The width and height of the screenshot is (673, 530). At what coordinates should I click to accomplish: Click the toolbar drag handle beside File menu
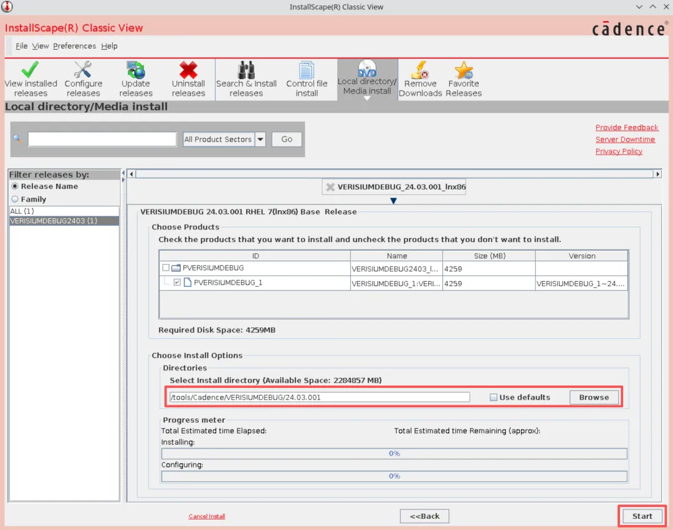[x=9, y=46]
